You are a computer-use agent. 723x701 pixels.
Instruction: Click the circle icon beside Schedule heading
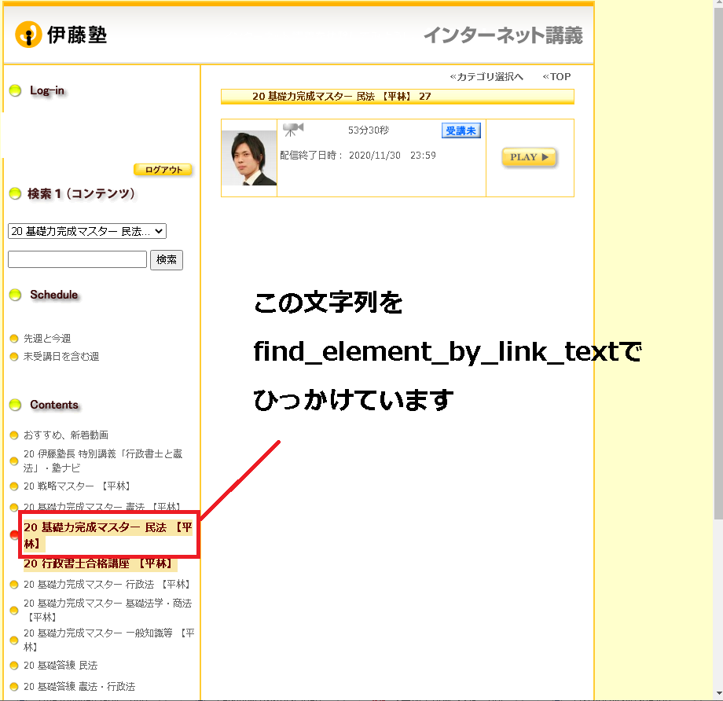16,295
